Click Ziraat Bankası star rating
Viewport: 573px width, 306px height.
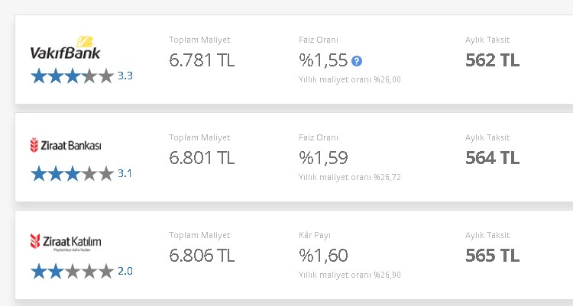[73, 173]
